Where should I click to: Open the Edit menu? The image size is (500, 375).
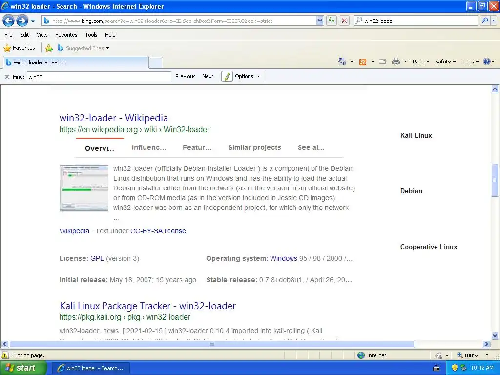[x=24, y=35]
